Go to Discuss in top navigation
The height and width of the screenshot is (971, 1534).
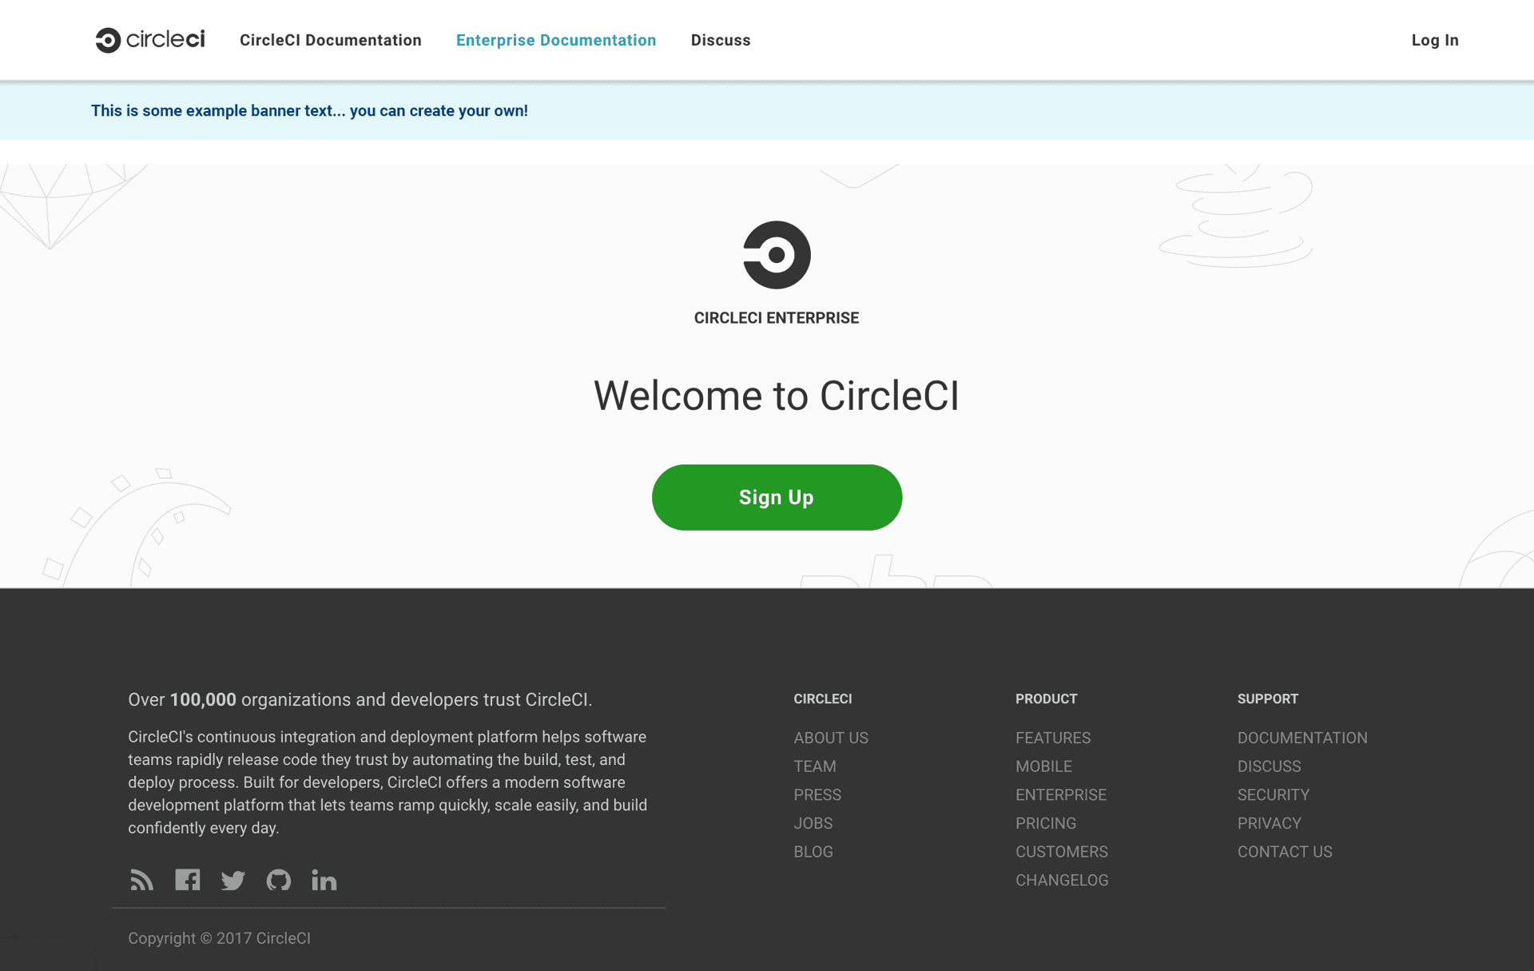[x=720, y=40]
